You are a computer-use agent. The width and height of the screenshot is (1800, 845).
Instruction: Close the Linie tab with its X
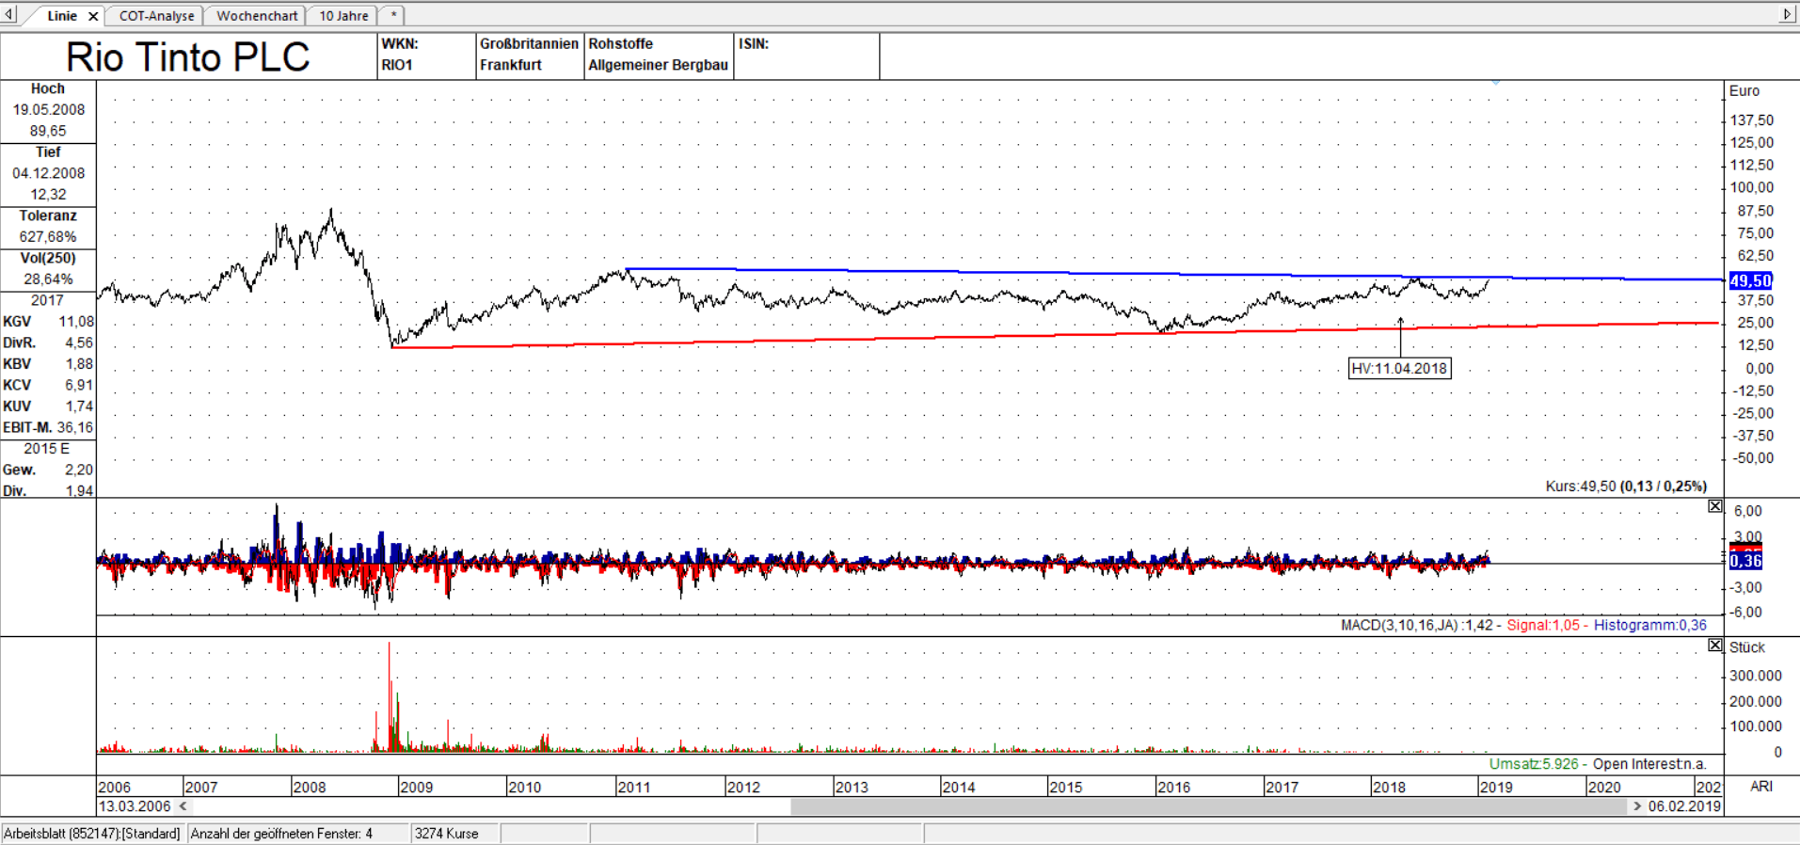tap(93, 16)
